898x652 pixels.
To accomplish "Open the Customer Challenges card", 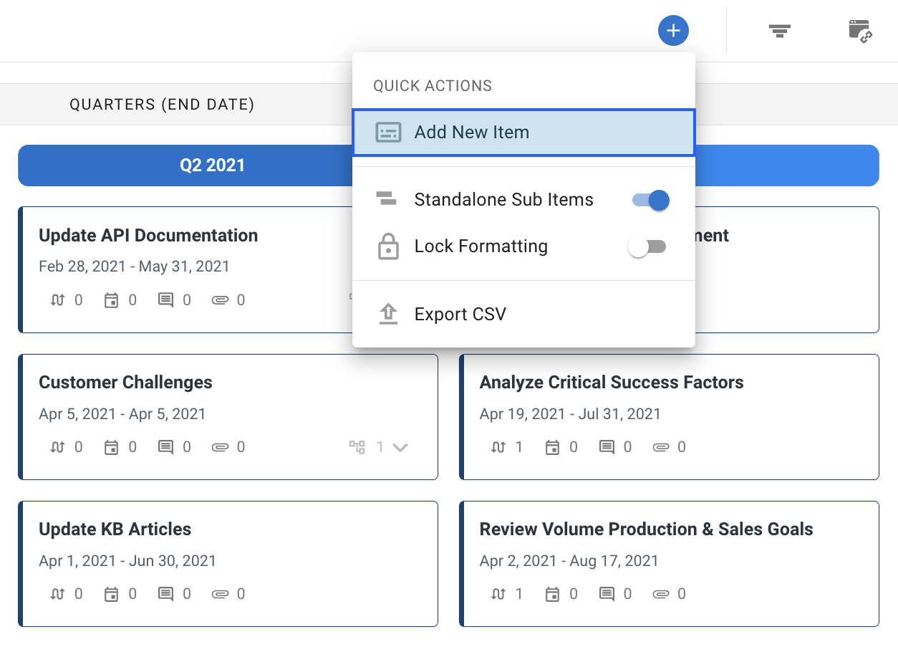I will coord(125,383).
